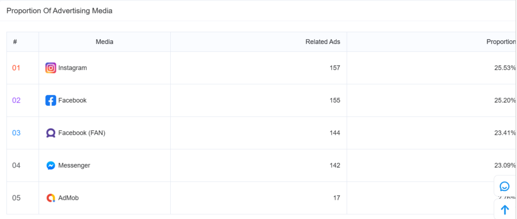This screenshot has width=517, height=219.
Task: Click the Facebook (FAN) audience network icon
Action: click(50, 133)
